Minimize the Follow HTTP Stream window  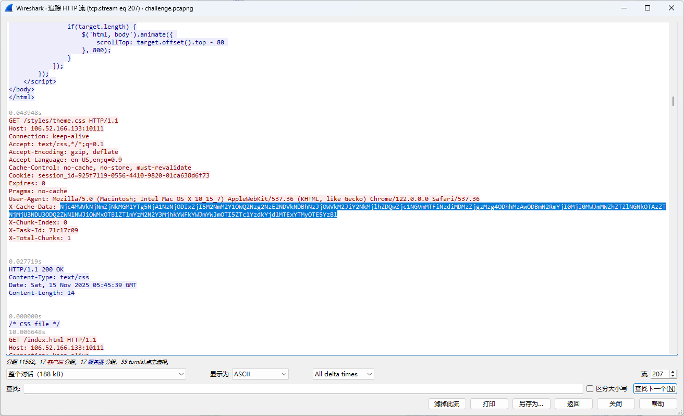tap(624, 8)
